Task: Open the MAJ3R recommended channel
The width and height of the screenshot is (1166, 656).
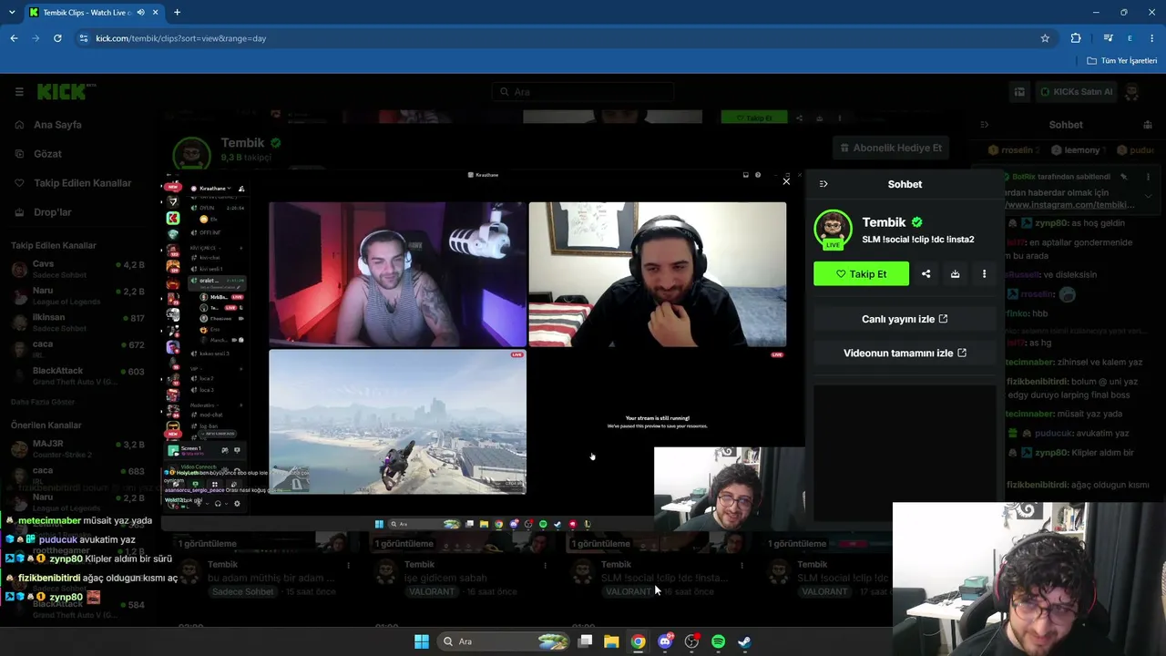Action: pyautogui.click(x=78, y=448)
